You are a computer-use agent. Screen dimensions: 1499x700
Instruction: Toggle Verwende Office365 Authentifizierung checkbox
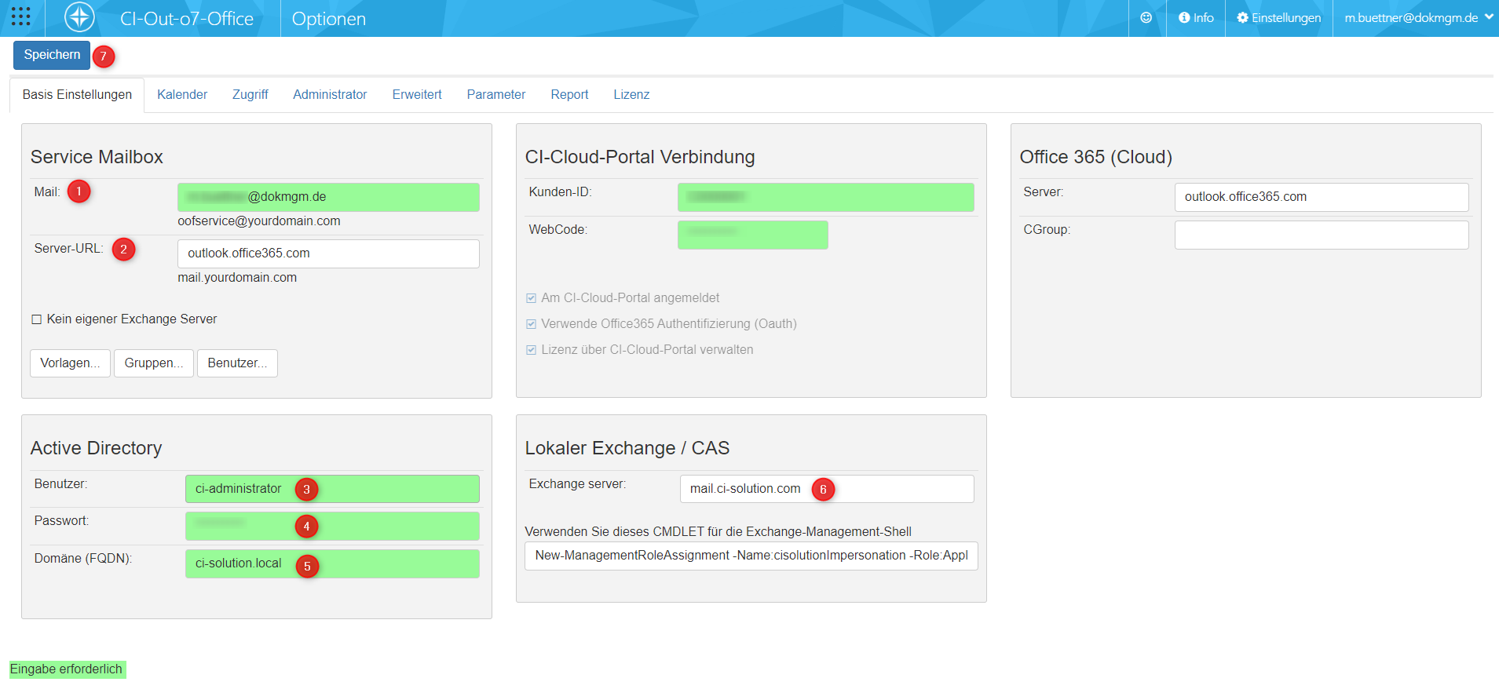point(532,324)
